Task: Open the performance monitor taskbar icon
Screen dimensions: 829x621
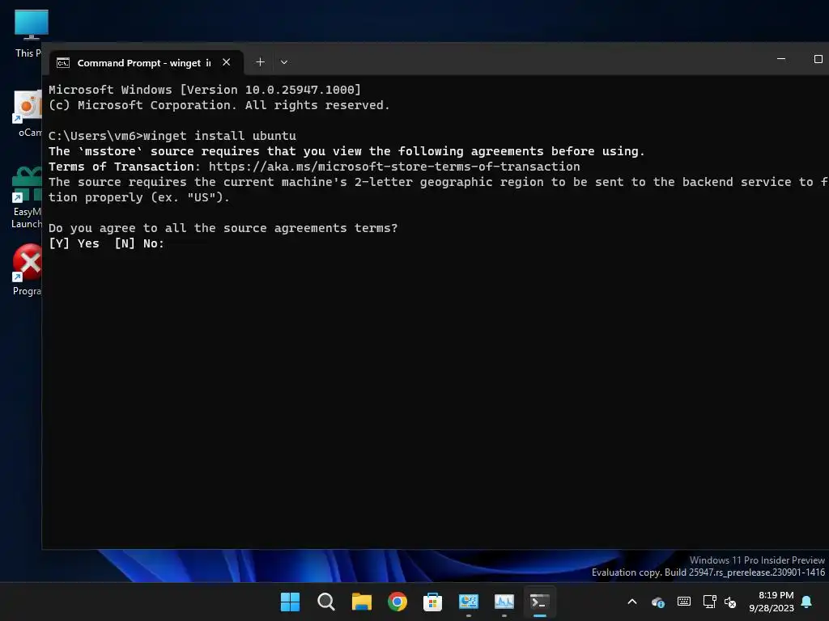Action: pos(504,602)
